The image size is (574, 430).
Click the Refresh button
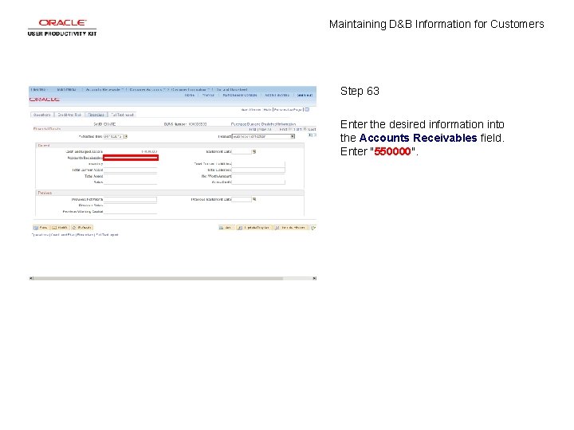click(x=82, y=228)
